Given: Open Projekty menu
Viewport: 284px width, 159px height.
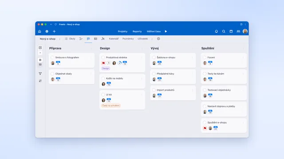Looking at the screenshot, I should (122, 31).
